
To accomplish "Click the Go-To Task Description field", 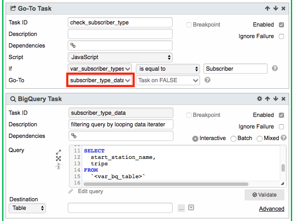I will (x=120, y=34).
